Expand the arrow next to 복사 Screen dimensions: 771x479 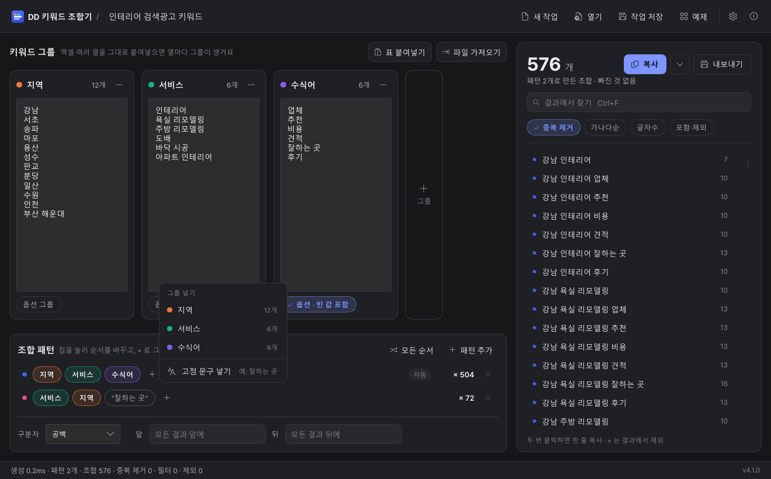(x=680, y=64)
